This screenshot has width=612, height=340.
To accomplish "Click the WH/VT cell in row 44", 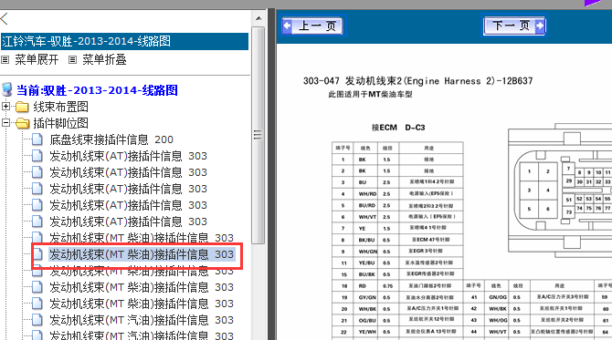I will pyautogui.click(x=498, y=332).
